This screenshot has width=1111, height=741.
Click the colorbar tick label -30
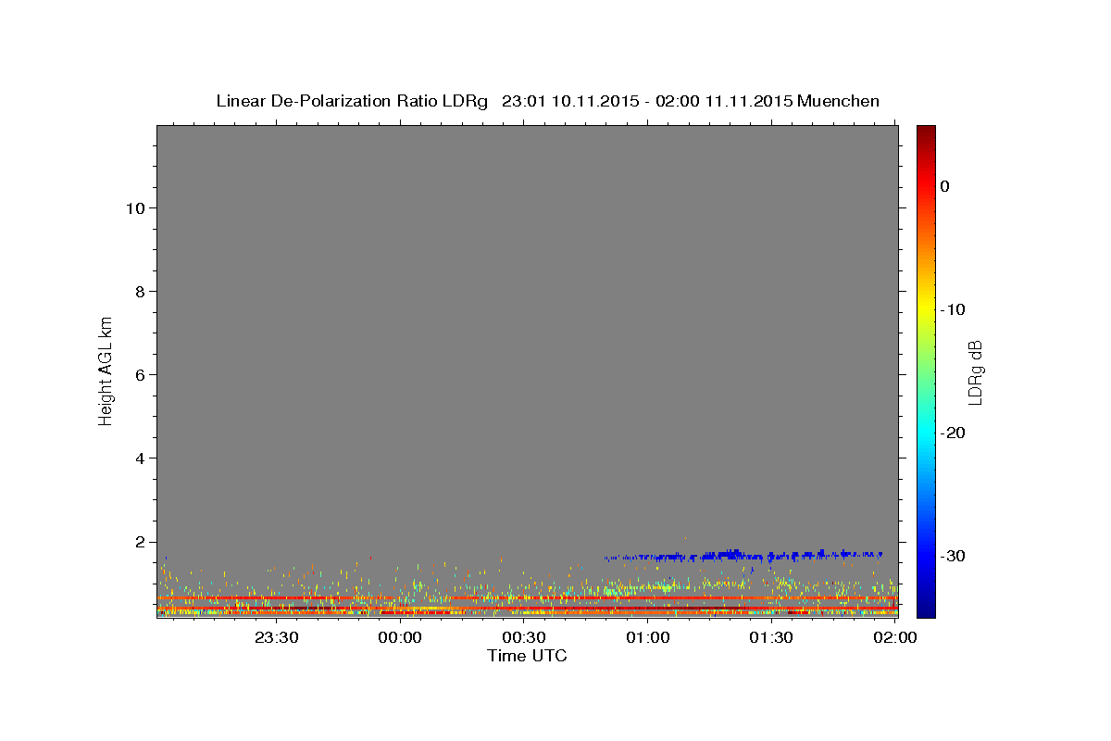click(952, 556)
